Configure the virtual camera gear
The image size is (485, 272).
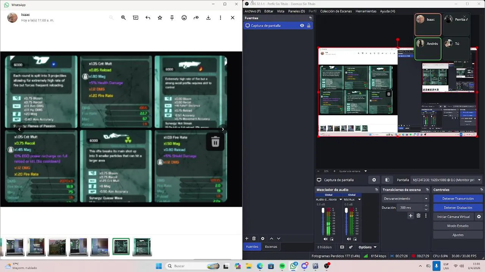coord(479,217)
